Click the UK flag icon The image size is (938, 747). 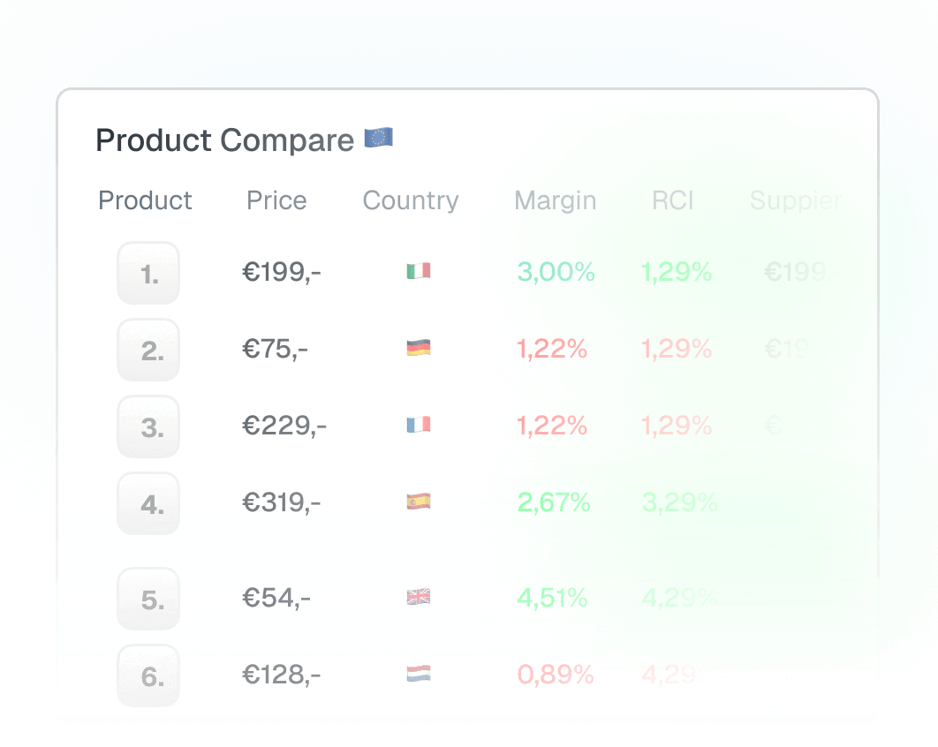pos(418,597)
